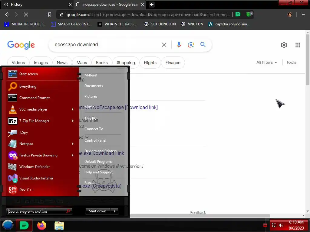Open the profile avatar icon
Screen dimensions: 310x232
290,14
